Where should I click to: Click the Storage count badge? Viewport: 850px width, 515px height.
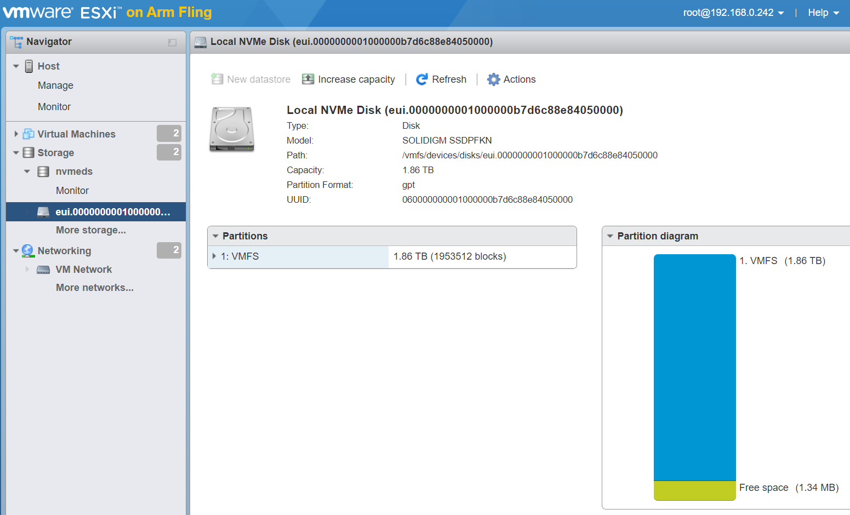coord(169,152)
